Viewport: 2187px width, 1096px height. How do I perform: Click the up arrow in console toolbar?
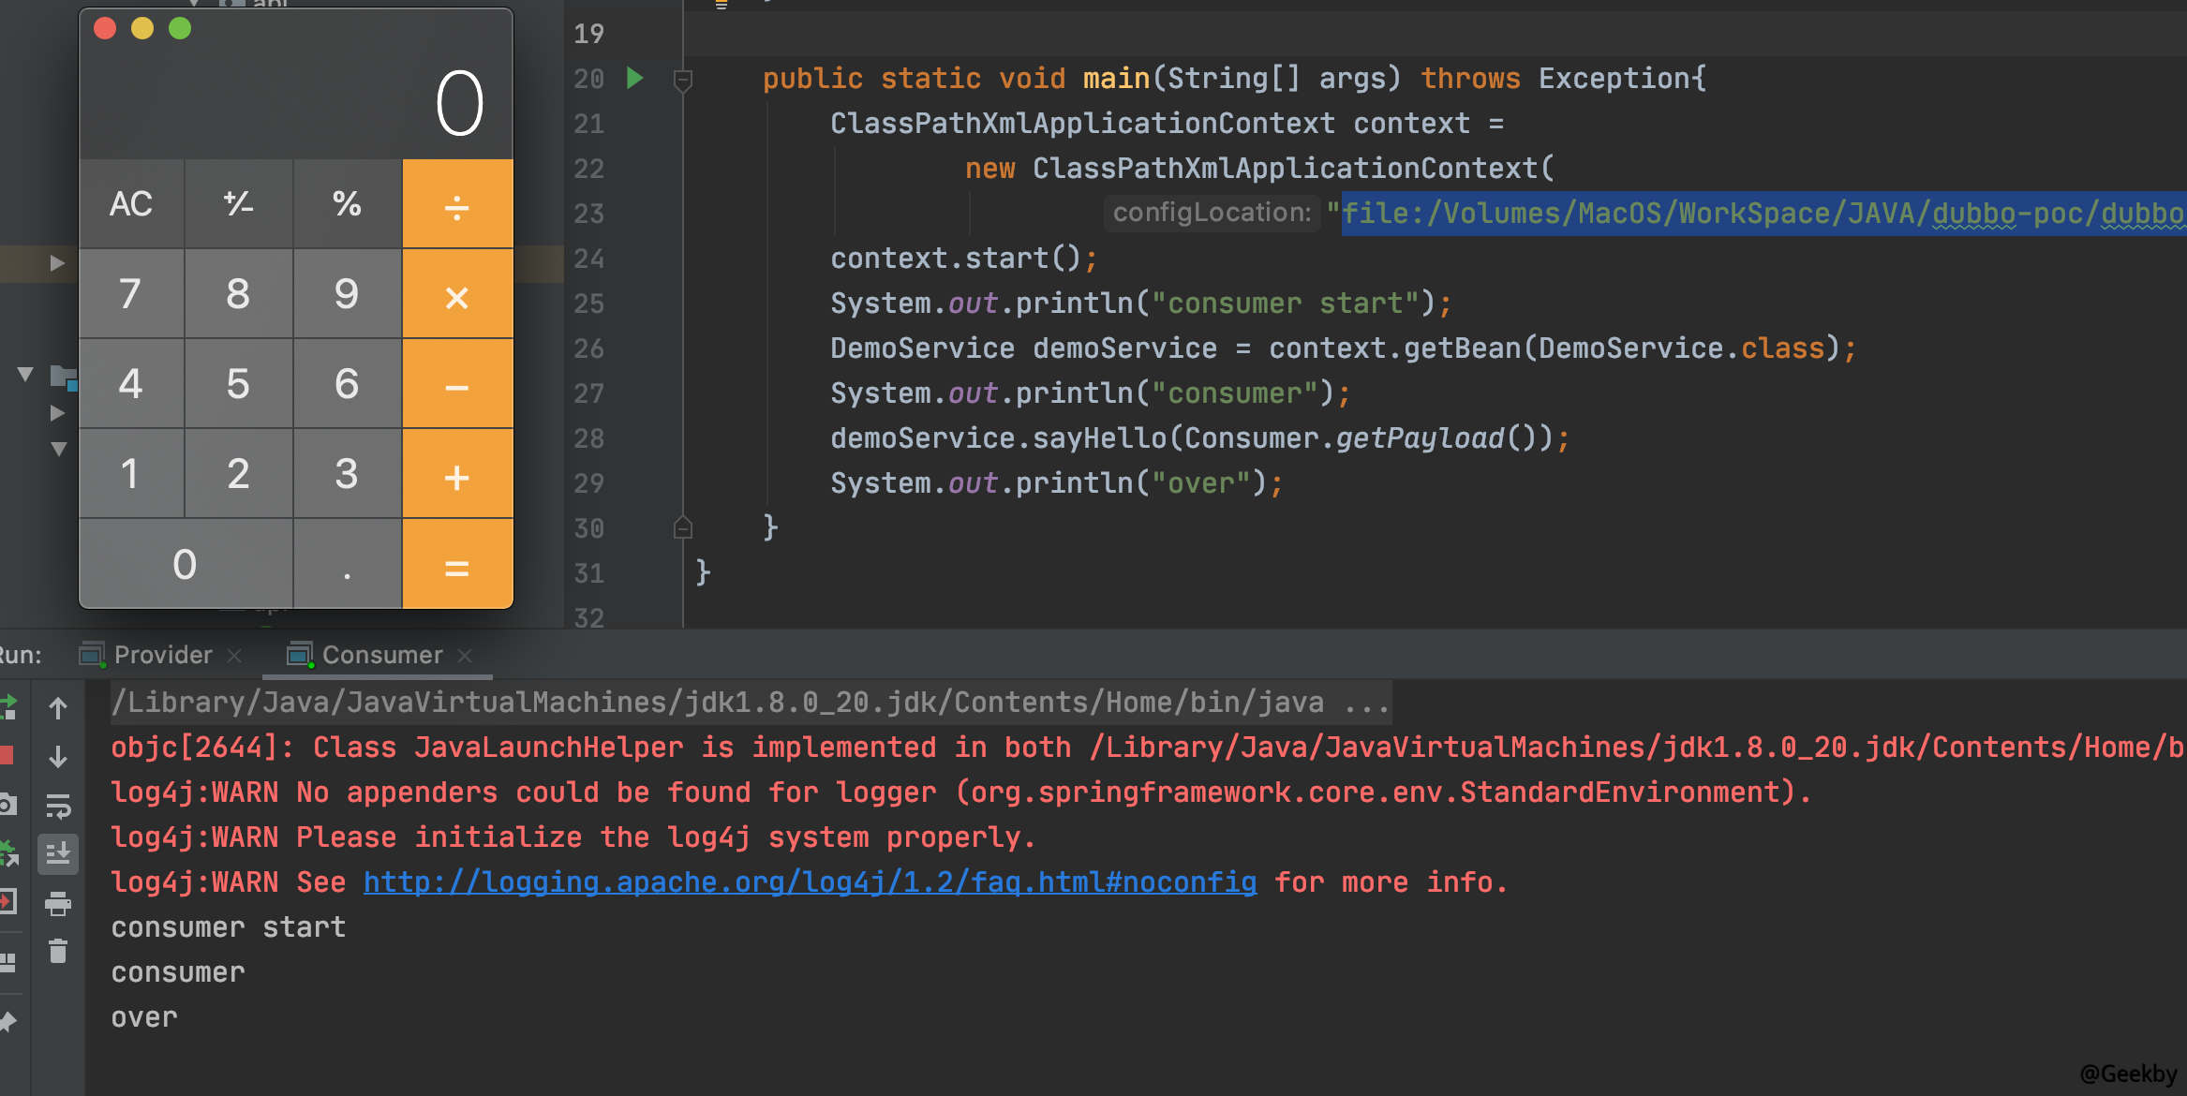58,709
